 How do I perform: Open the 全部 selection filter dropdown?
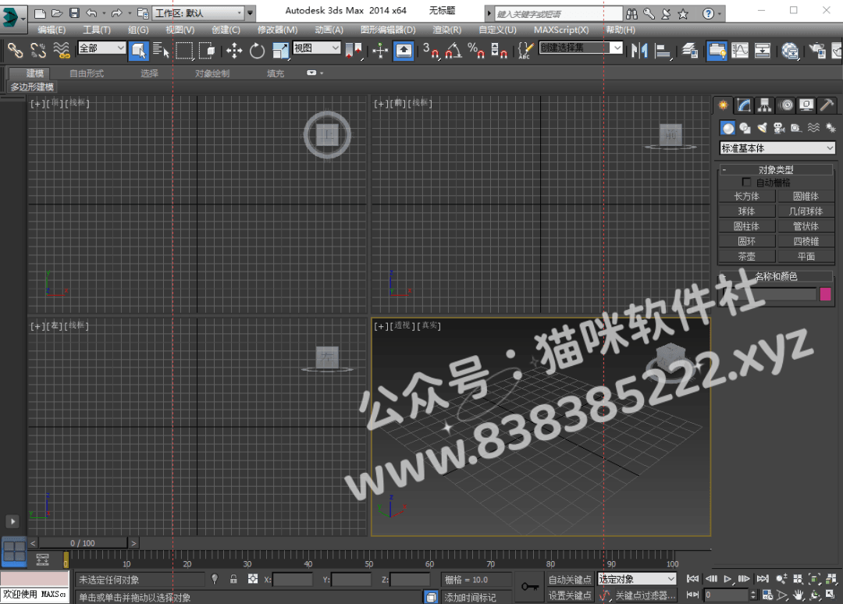(101, 48)
